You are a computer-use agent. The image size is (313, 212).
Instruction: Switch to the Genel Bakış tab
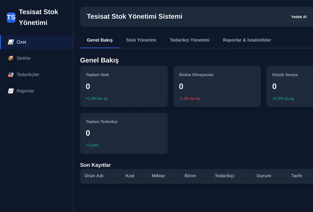(100, 40)
